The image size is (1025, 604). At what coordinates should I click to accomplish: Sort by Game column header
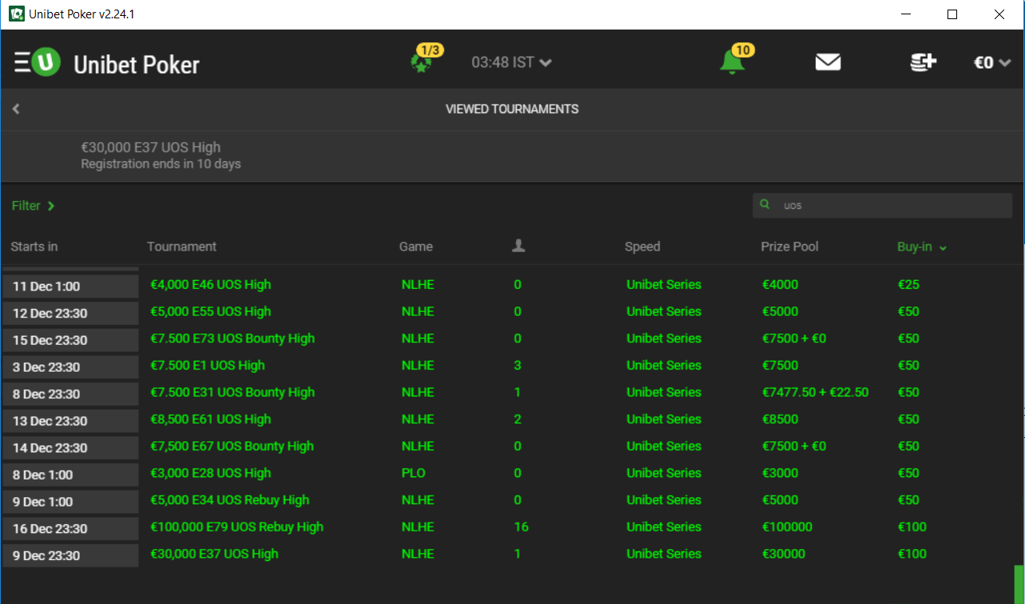coord(416,247)
